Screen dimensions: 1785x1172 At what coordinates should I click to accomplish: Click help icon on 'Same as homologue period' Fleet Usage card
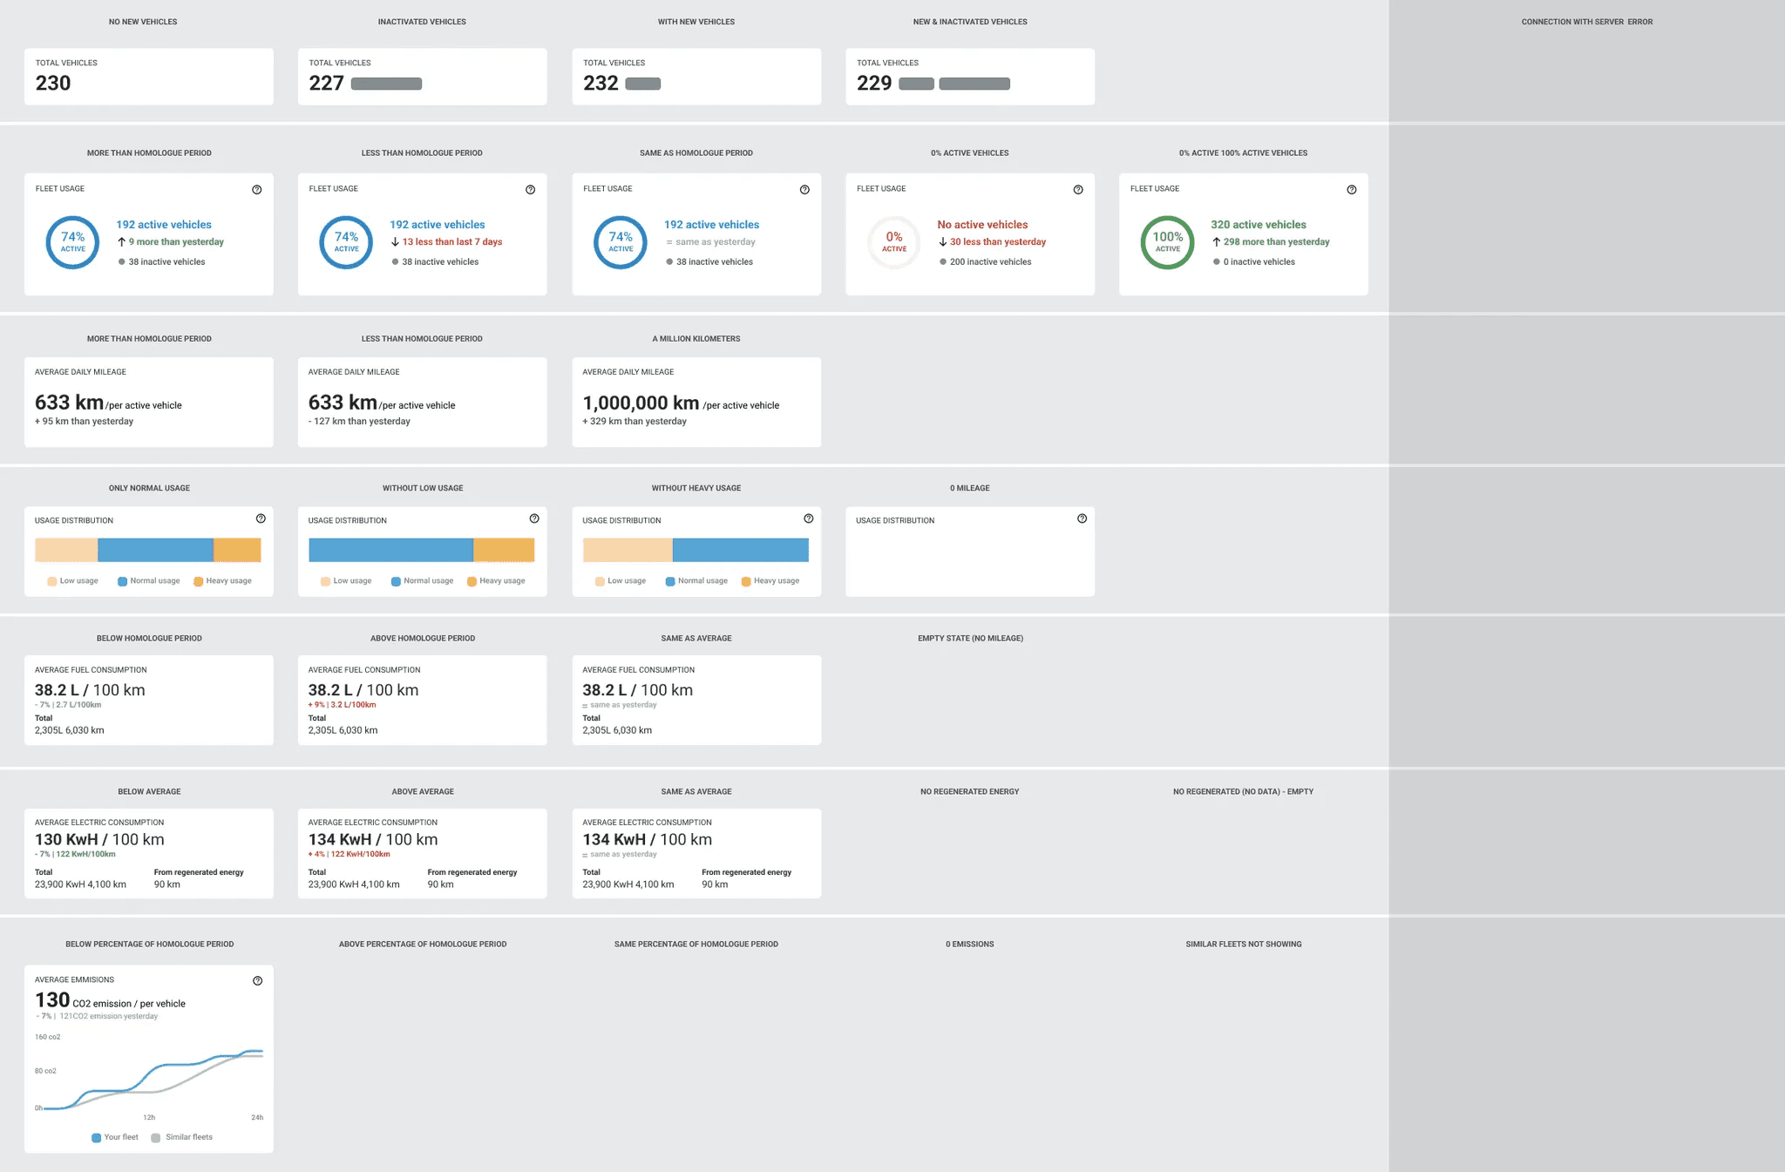pyautogui.click(x=804, y=190)
